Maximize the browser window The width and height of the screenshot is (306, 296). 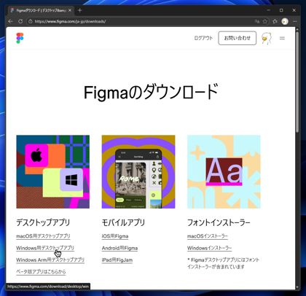point(281,10)
